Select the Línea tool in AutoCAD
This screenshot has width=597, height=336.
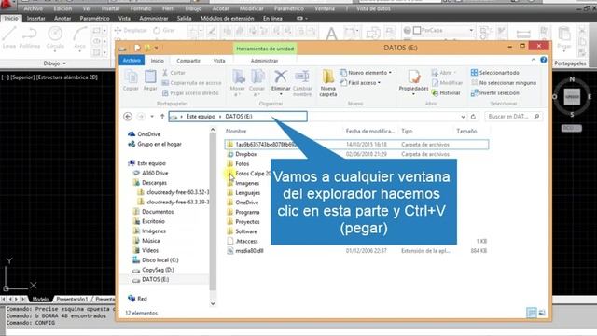click(9, 37)
